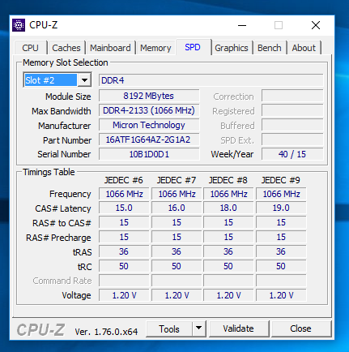This screenshot has height=352, width=349.
Task: Switch to the CPU tab
Action: coord(30,48)
